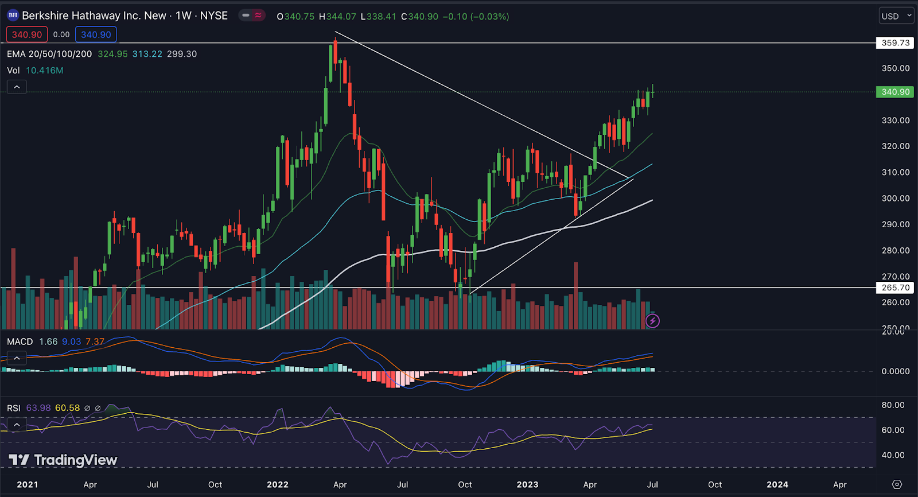Click the 1W interval label in title

point(184,15)
